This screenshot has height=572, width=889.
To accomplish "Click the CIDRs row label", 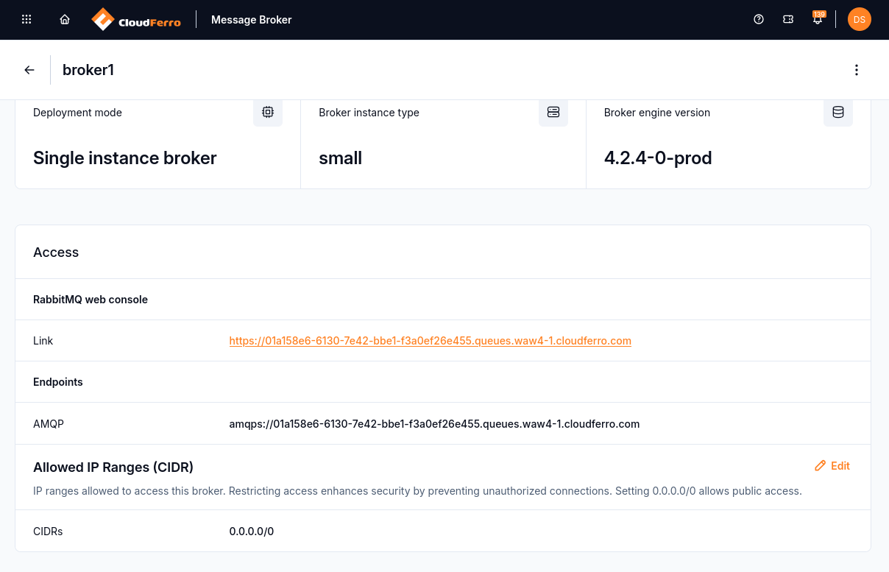I will tap(48, 532).
